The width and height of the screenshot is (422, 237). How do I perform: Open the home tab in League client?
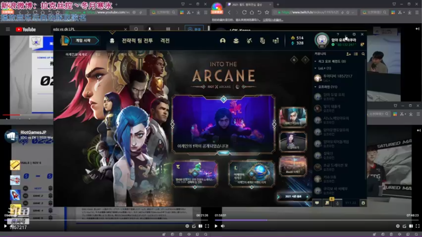112,41
